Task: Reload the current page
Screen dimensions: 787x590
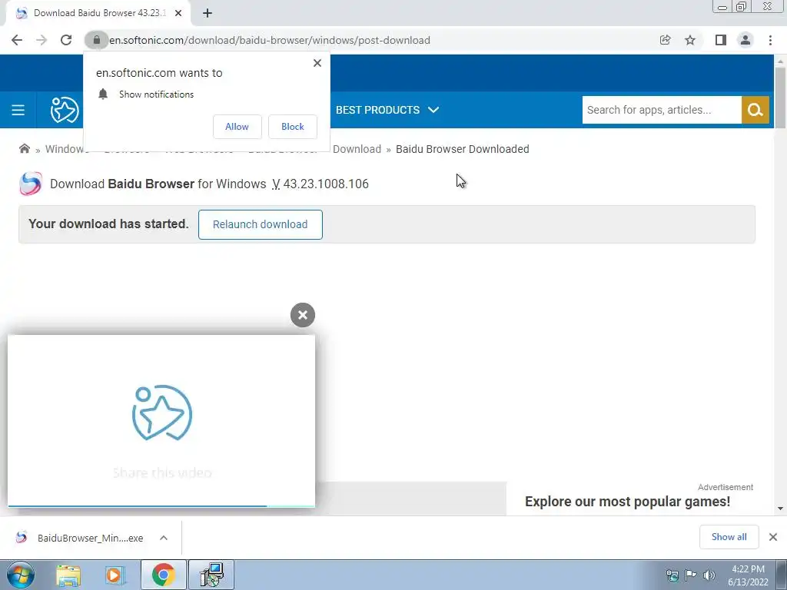Action: pos(66,40)
